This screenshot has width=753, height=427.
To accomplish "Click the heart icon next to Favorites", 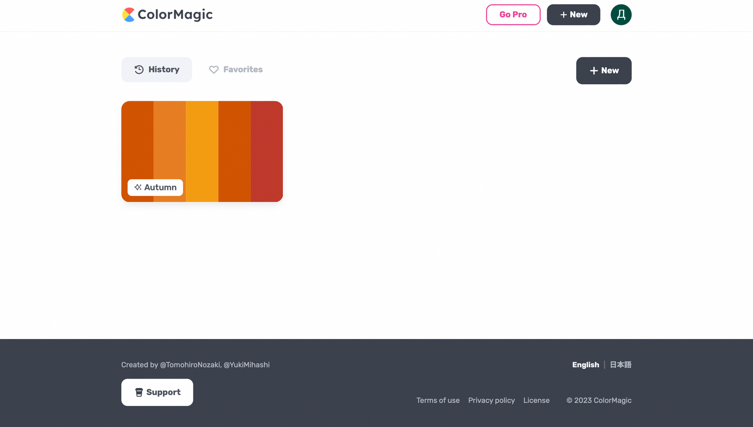I will pyautogui.click(x=214, y=69).
